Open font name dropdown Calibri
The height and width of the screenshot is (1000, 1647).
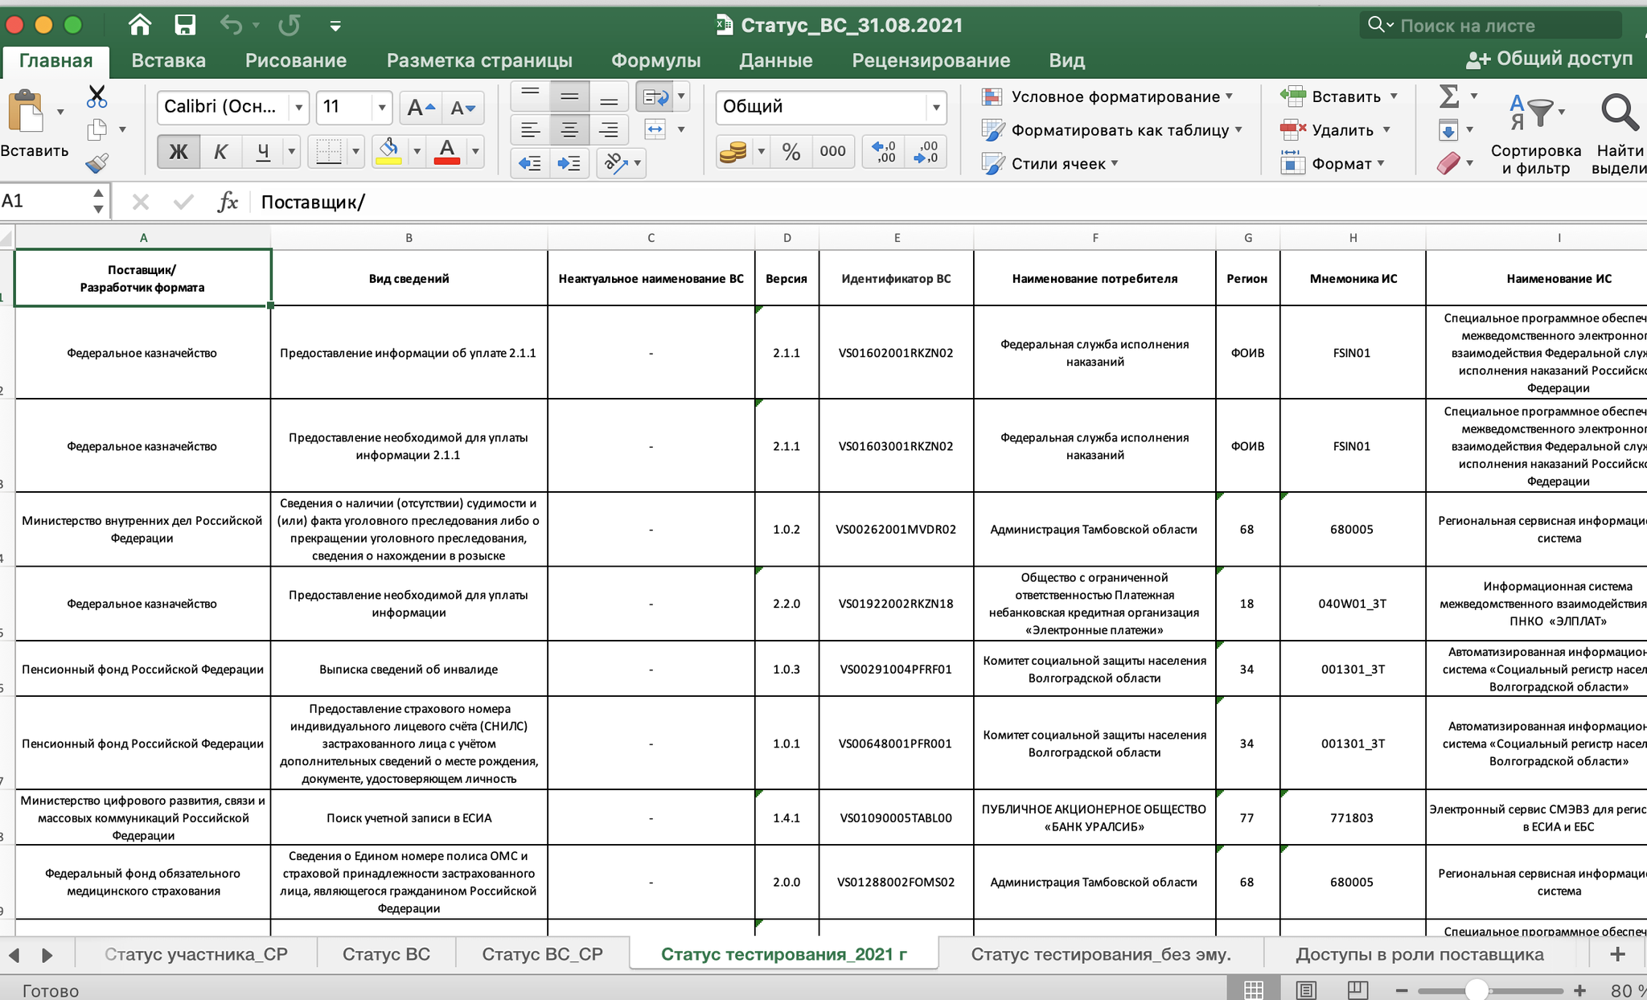coord(299,107)
